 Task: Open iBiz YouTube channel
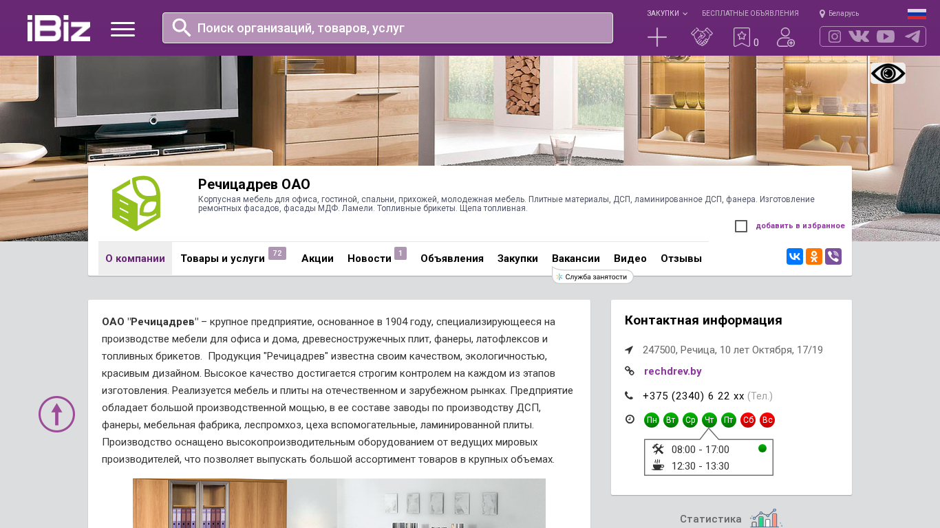[x=886, y=36]
